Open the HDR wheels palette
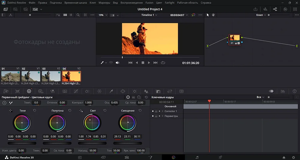This screenshot has height=160, width=300. [40, 91]
